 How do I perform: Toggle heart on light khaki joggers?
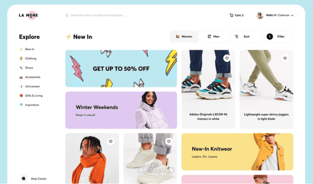pos(285,58)
